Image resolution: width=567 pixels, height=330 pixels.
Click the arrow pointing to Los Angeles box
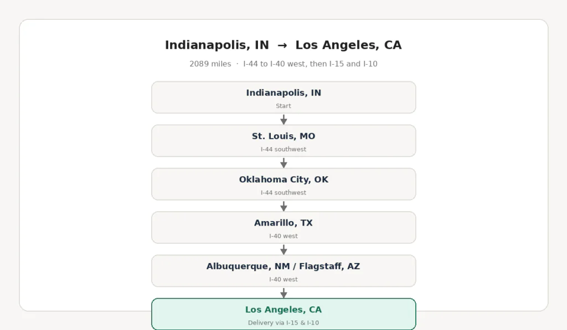point(283,293)
